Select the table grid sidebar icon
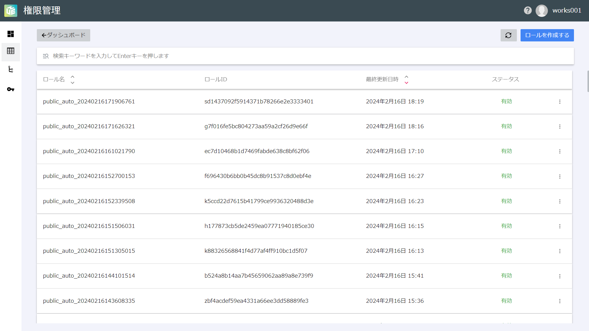Viewport: 589px width, 331px height. [11, 51]
